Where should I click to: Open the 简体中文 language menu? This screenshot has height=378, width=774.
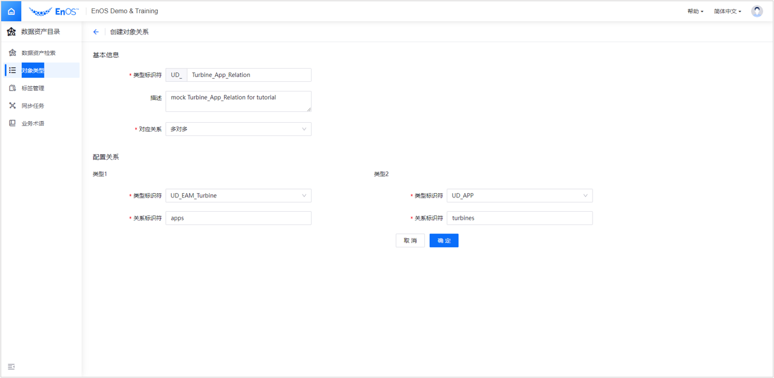727,10
